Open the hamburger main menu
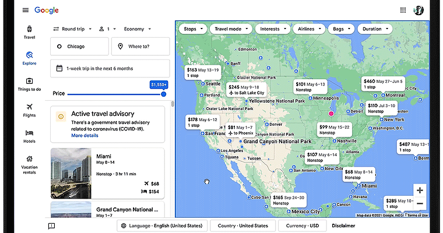The width and height of the screenshot is (443, 233). tap(26, 10)
